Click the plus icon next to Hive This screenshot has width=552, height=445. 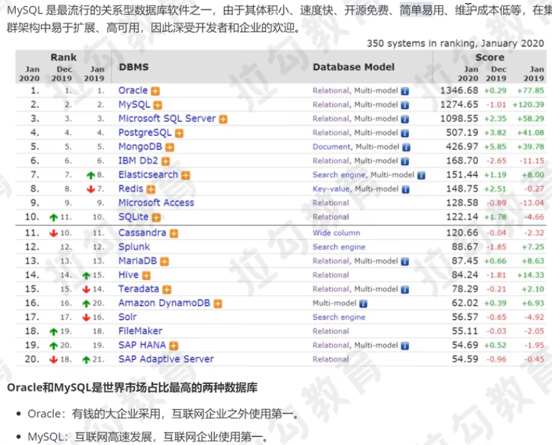pos(147,275)
